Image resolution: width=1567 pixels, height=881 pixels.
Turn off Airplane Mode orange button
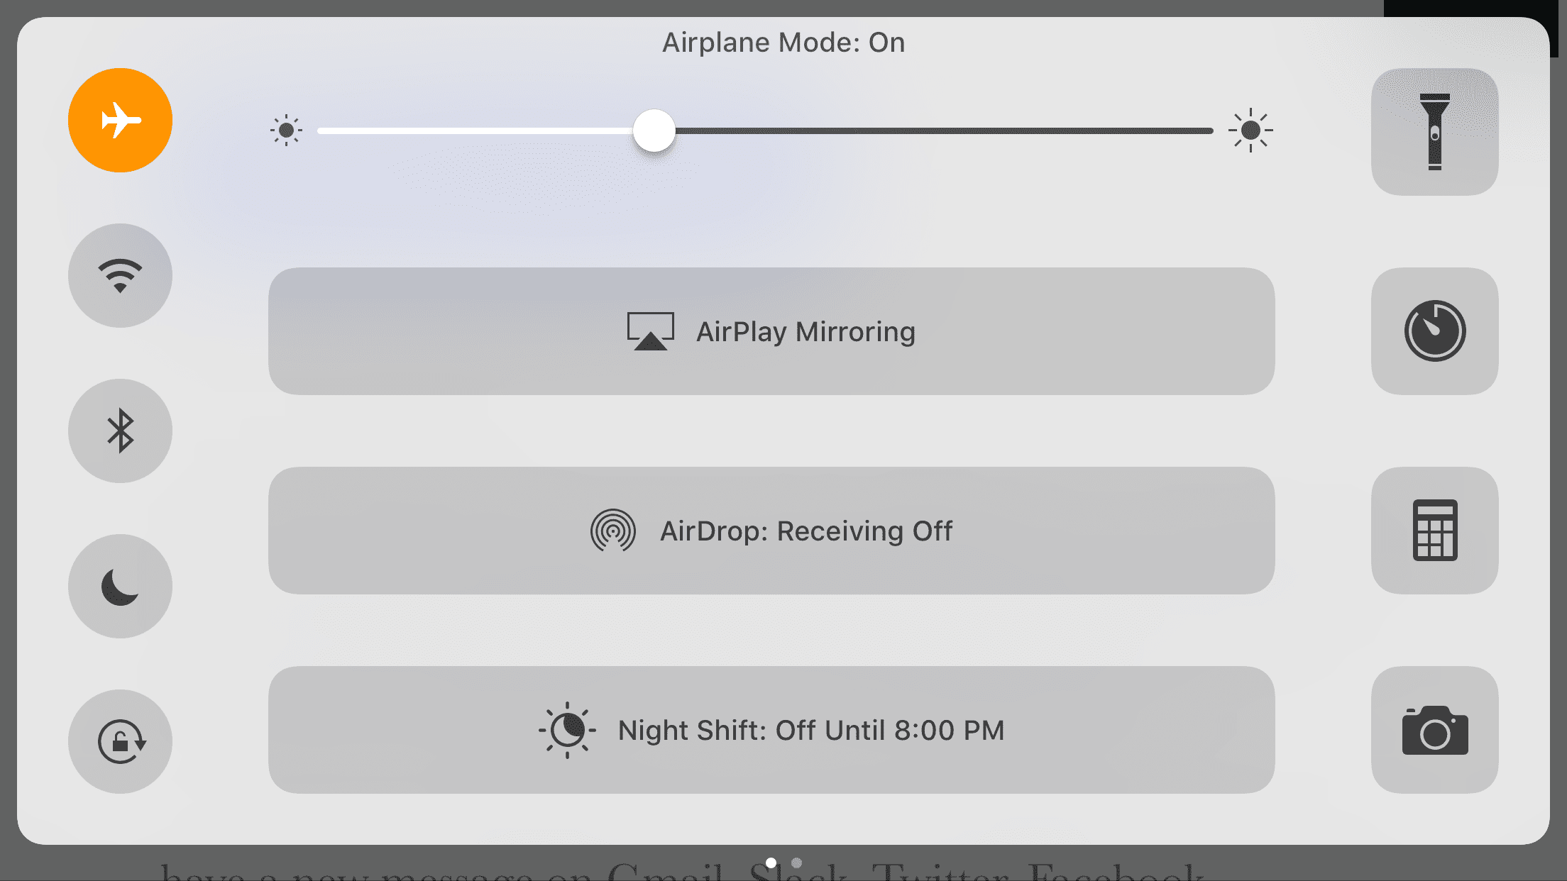[x=120, y=120]
